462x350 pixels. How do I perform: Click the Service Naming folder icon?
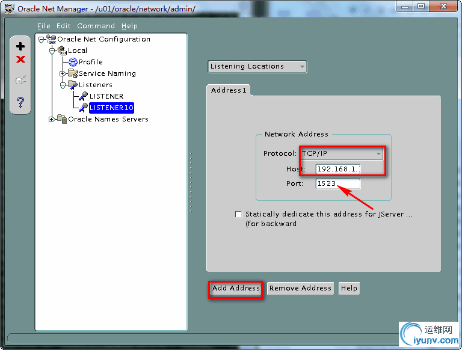click(73, 73)
